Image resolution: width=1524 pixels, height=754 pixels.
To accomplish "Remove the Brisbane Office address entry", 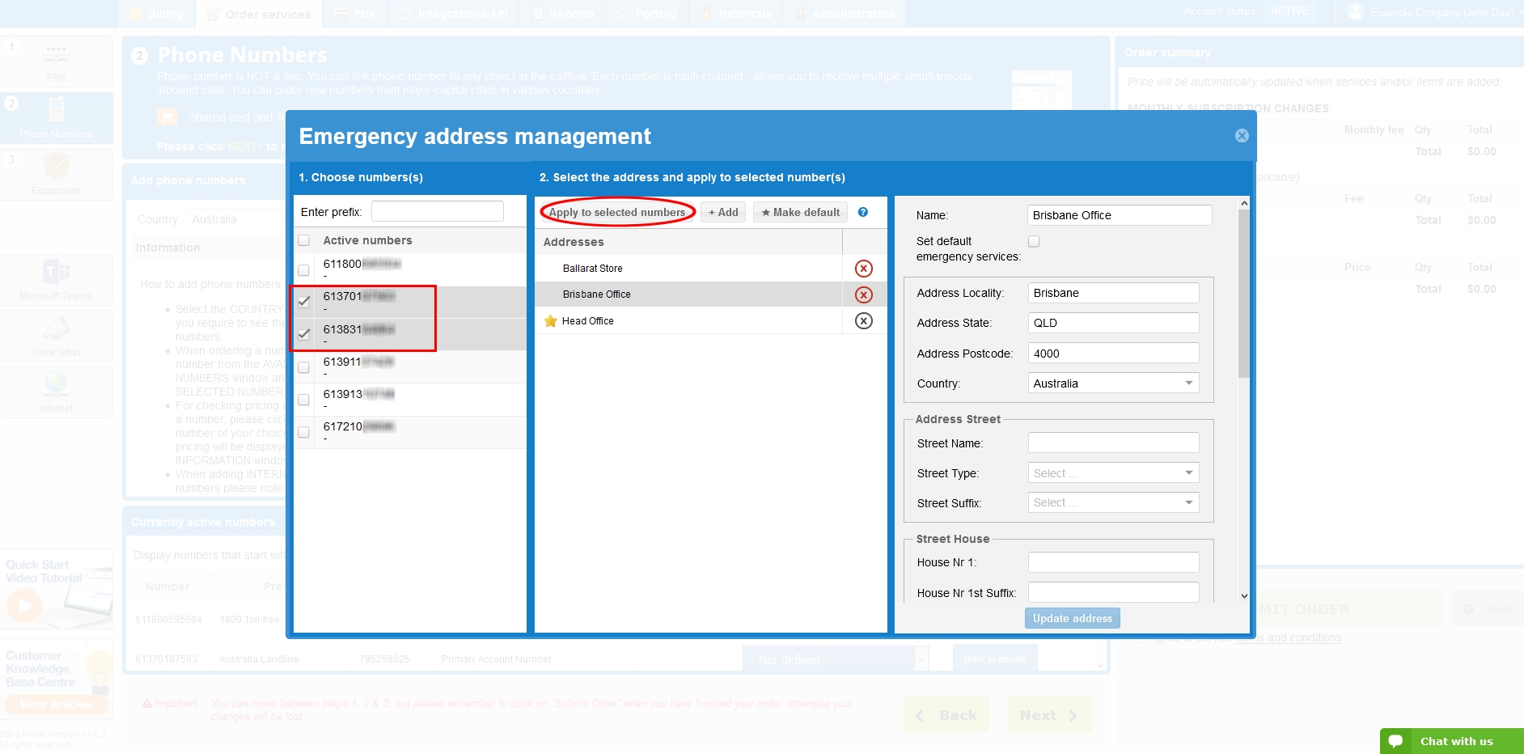I will [x=864, y=294].
